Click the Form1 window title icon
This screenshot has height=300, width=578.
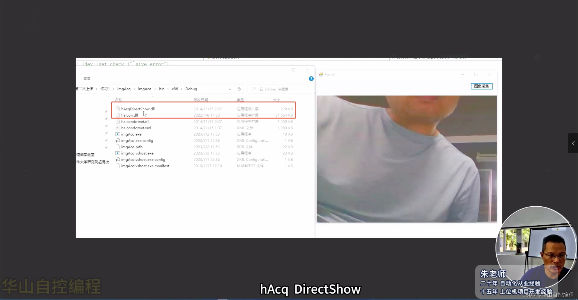click(321, 75)
